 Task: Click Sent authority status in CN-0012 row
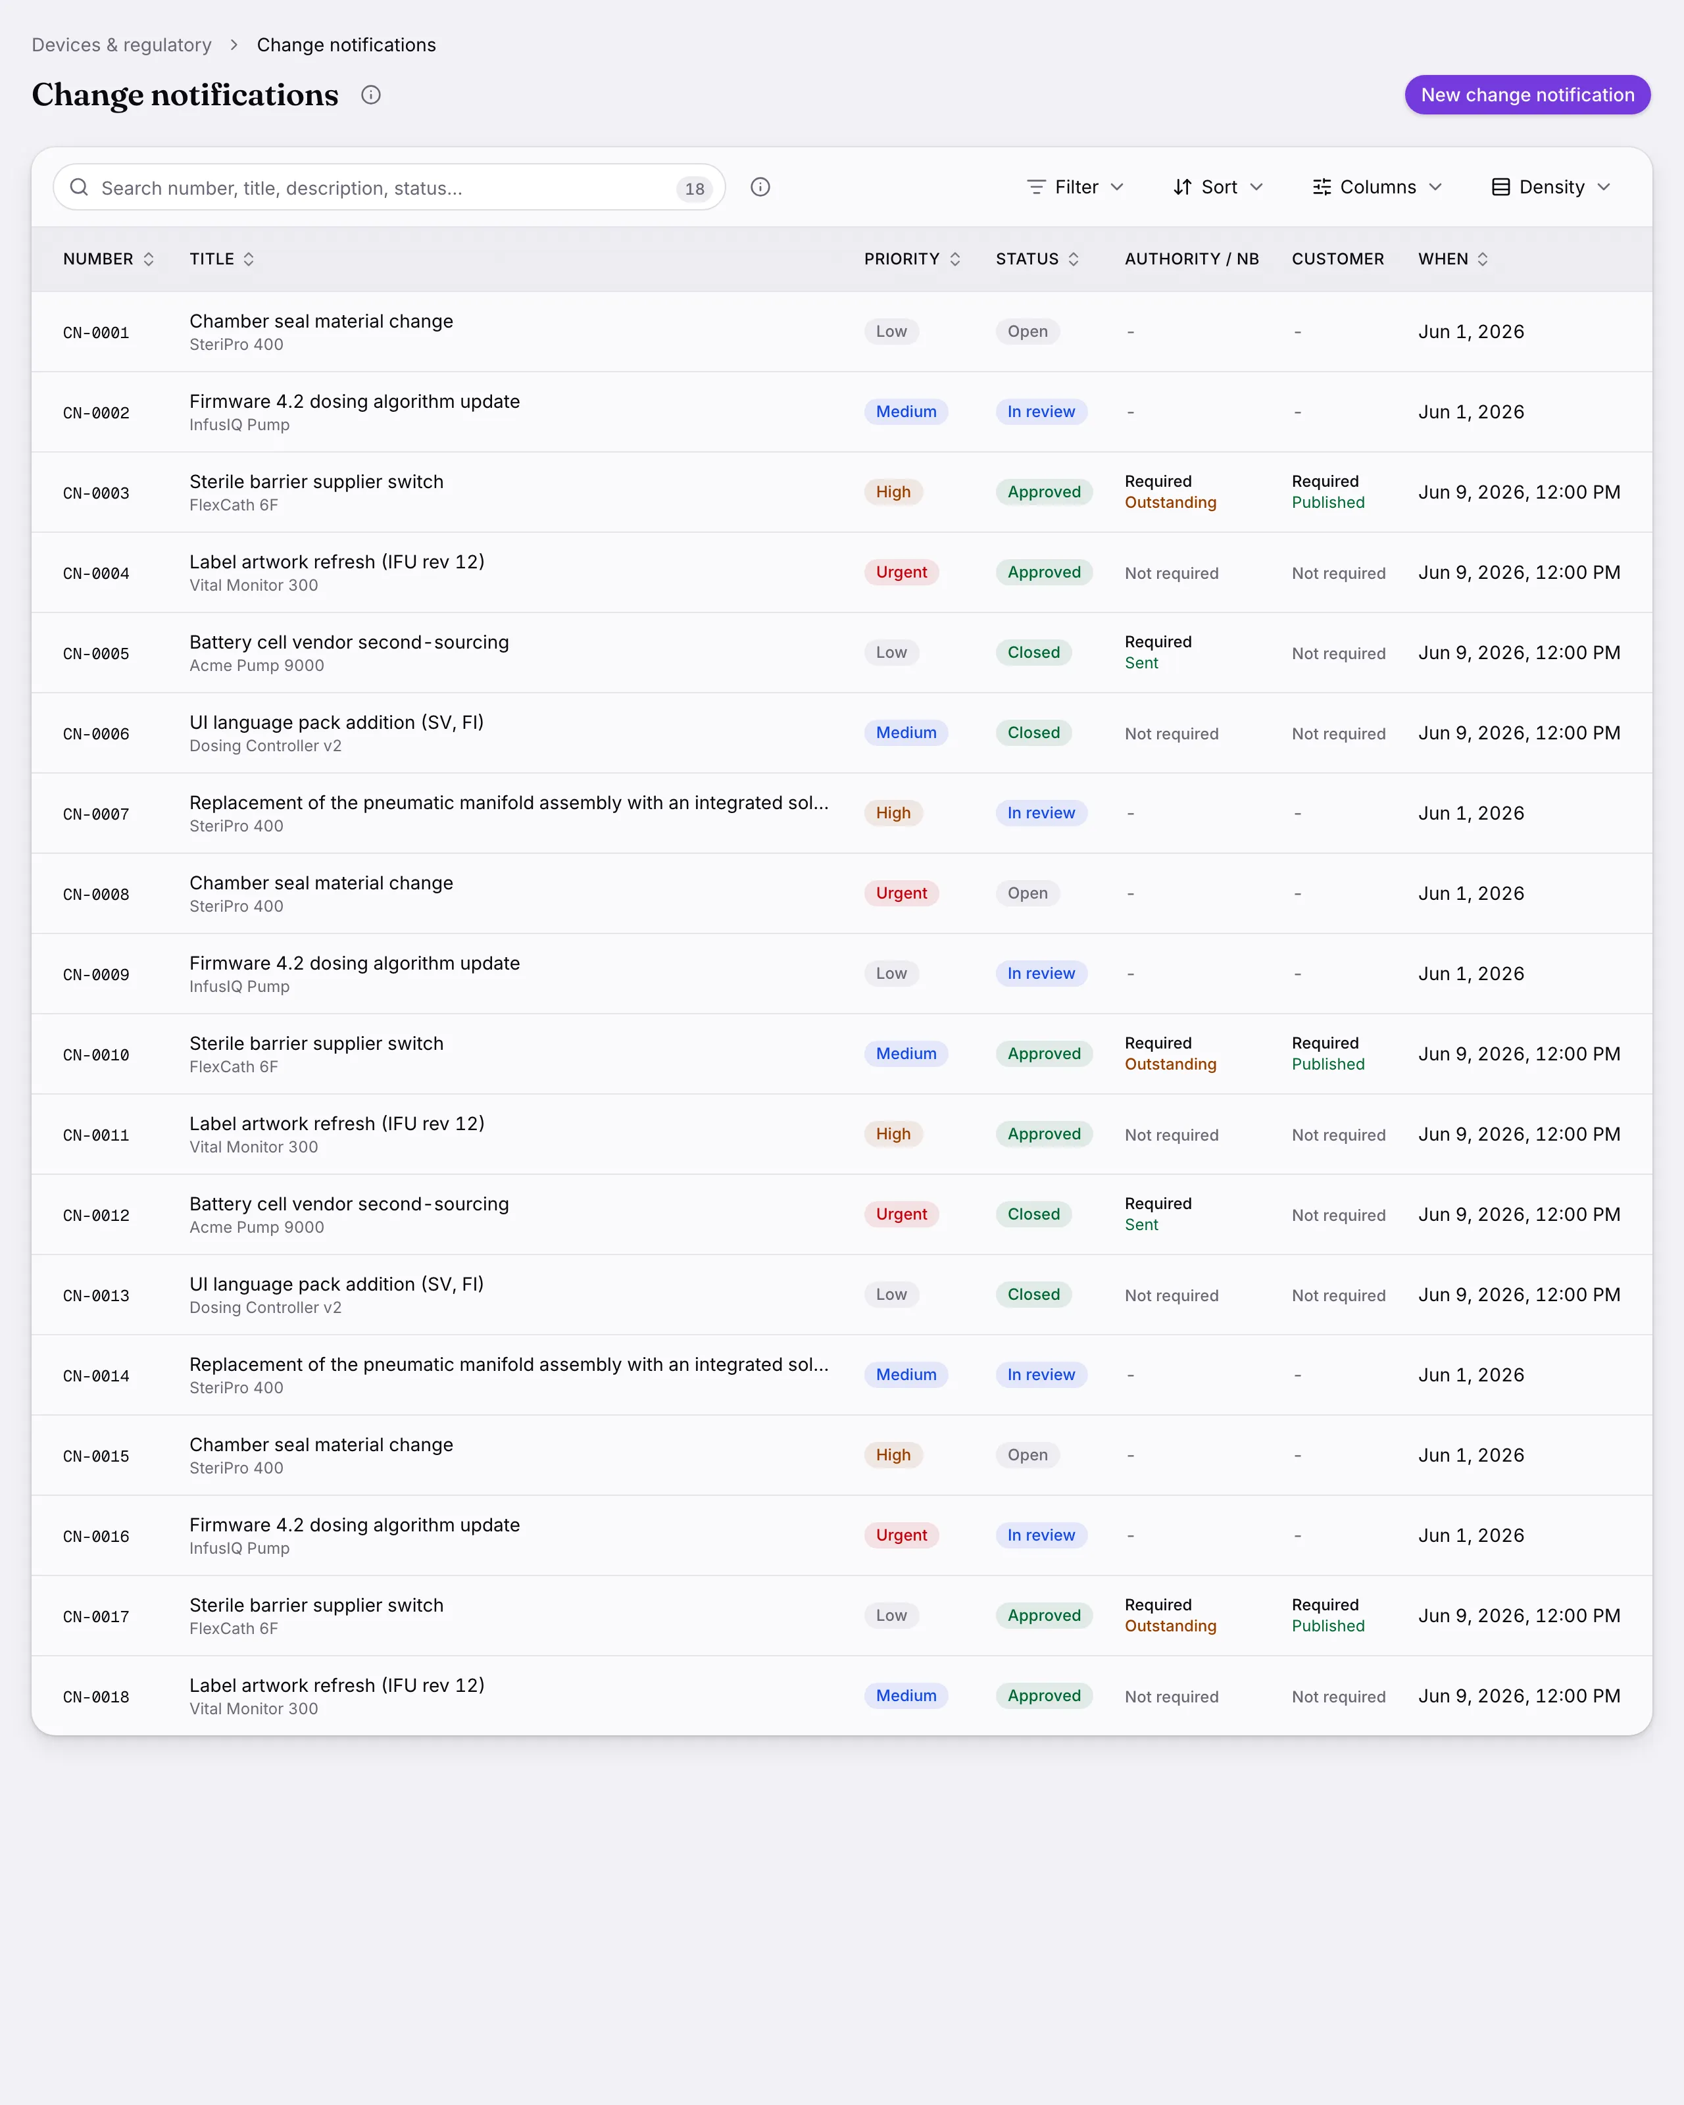pyautogui.click(x=1141, y=1226)
